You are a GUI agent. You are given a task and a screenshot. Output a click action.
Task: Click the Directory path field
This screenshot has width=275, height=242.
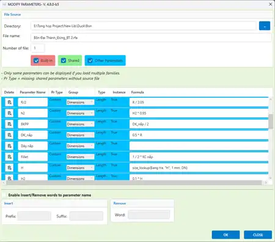144,26
